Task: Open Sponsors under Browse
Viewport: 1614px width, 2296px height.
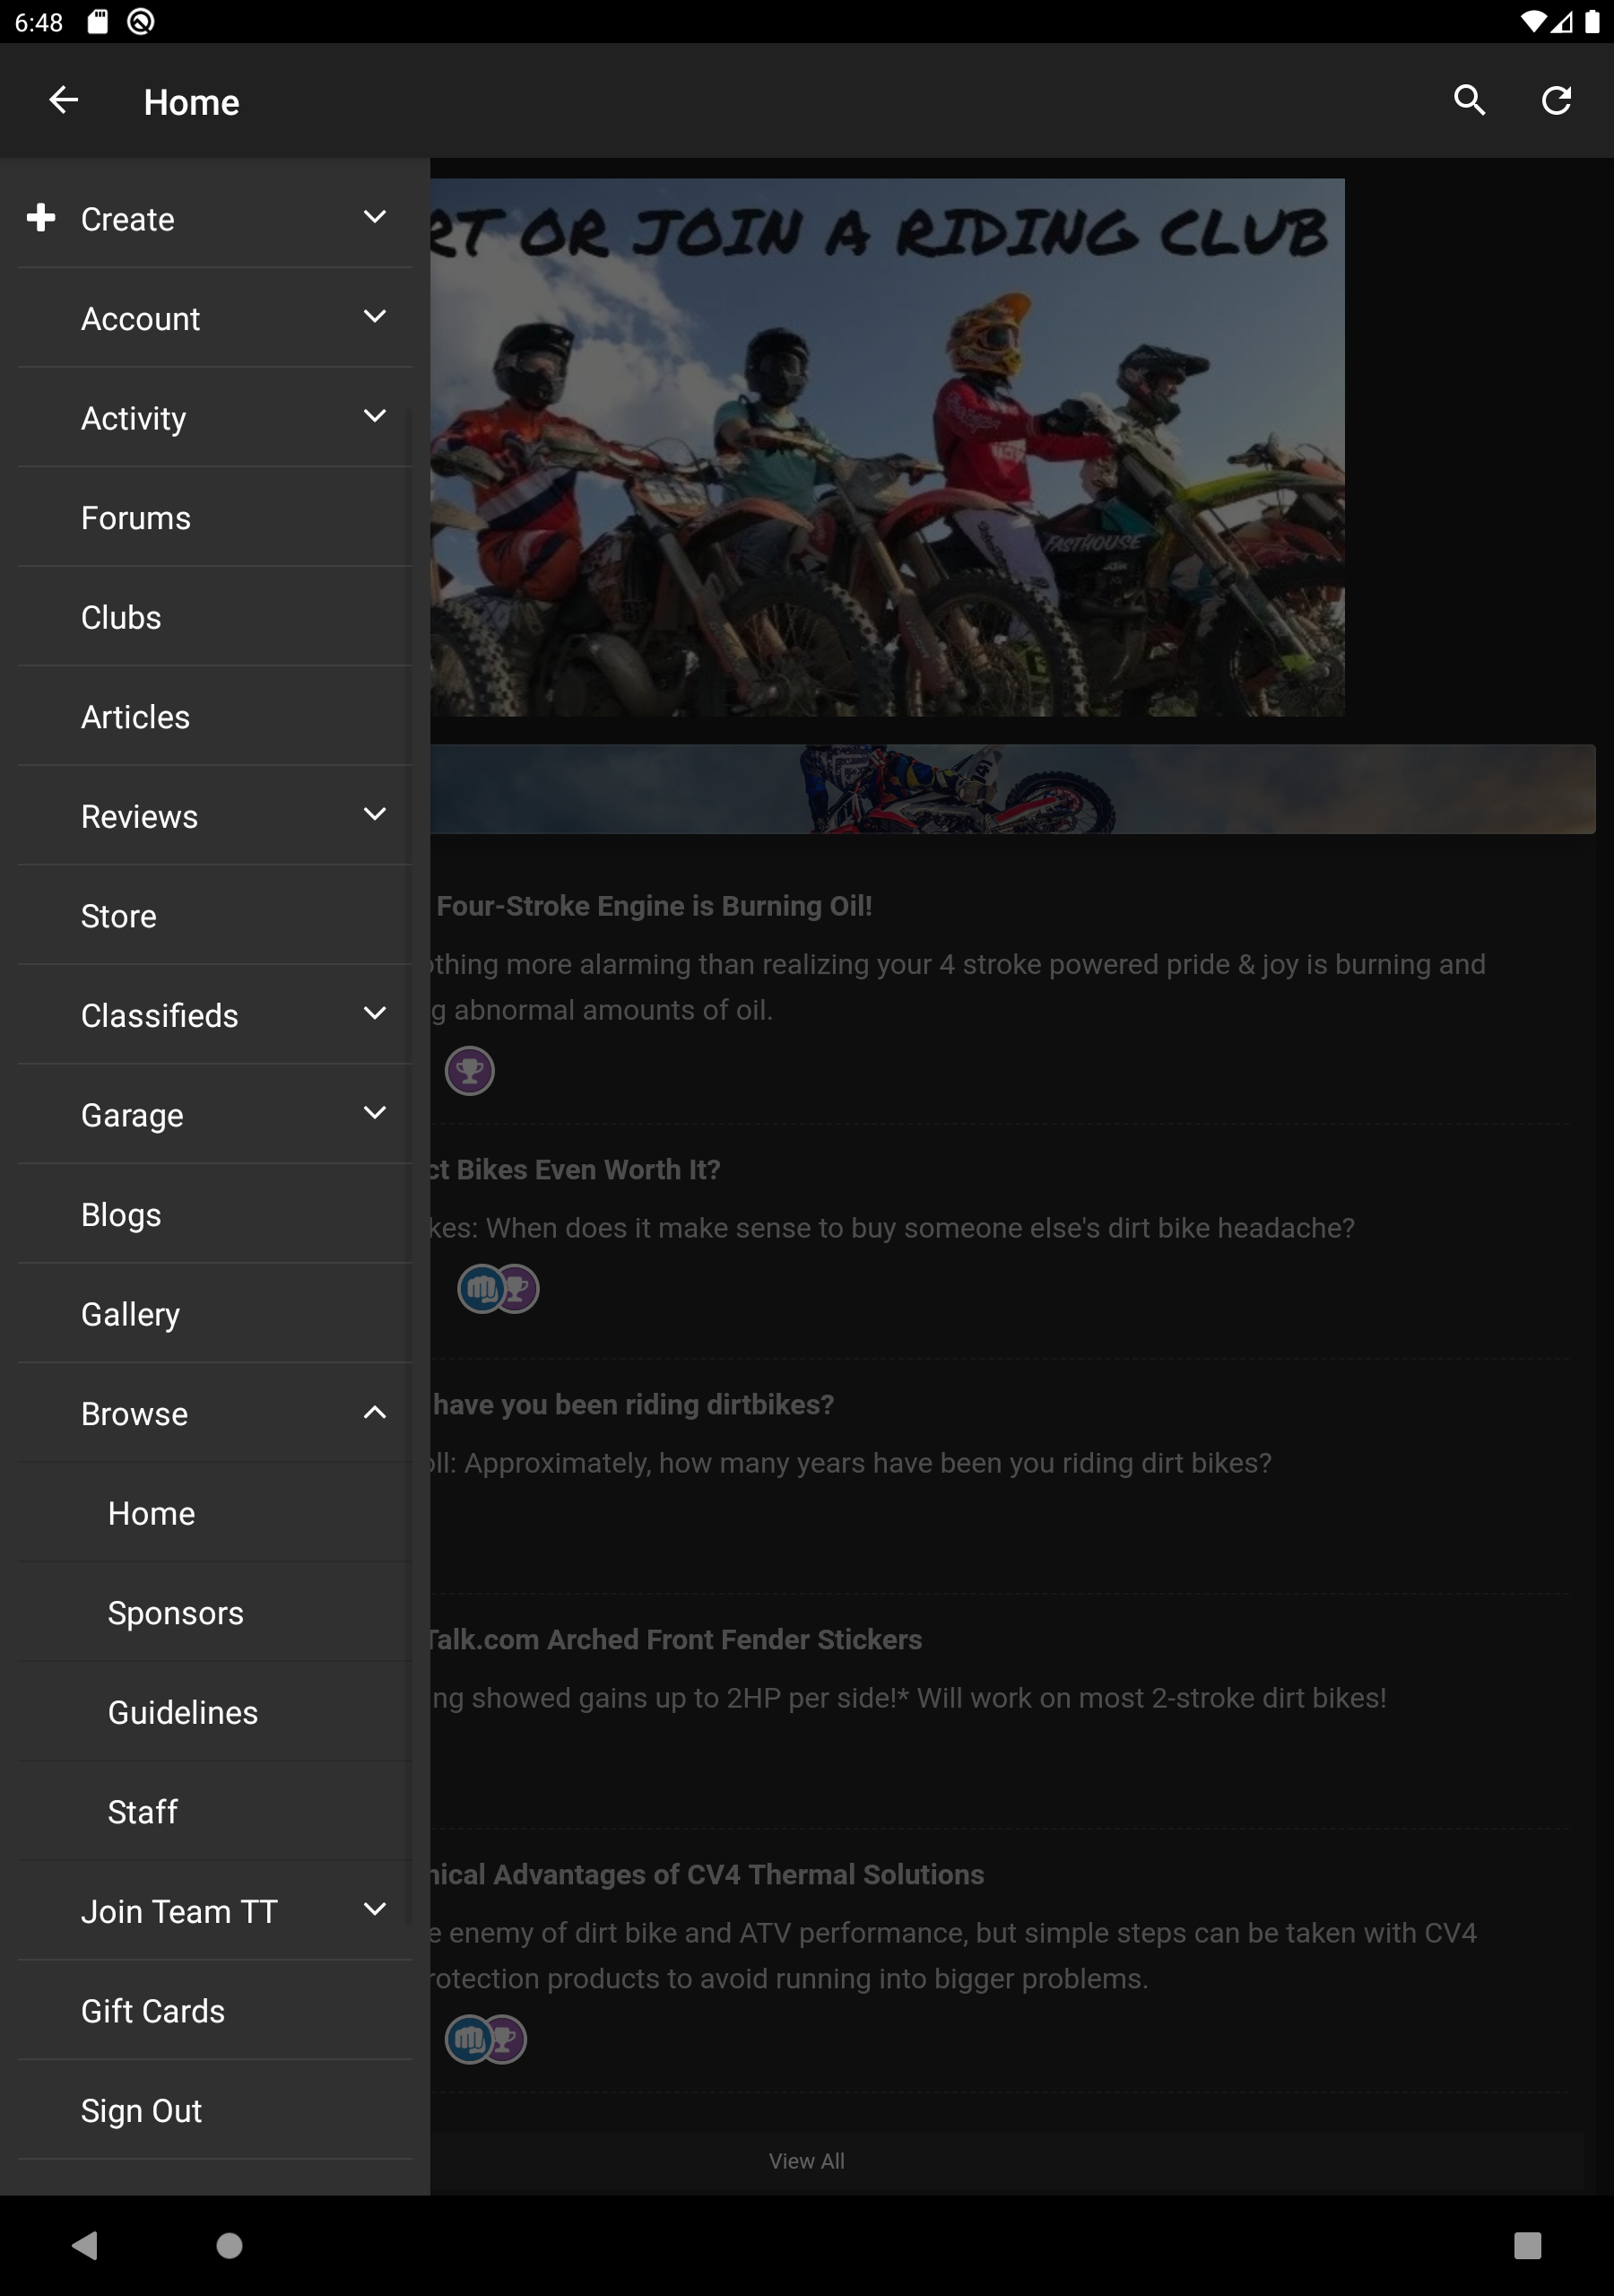Action: click(215, 1612)
